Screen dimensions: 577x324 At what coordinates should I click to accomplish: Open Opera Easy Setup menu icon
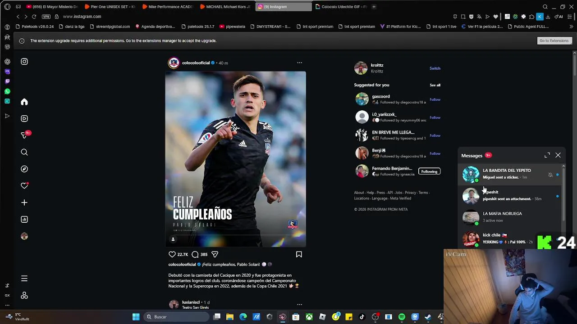(569, 17)
